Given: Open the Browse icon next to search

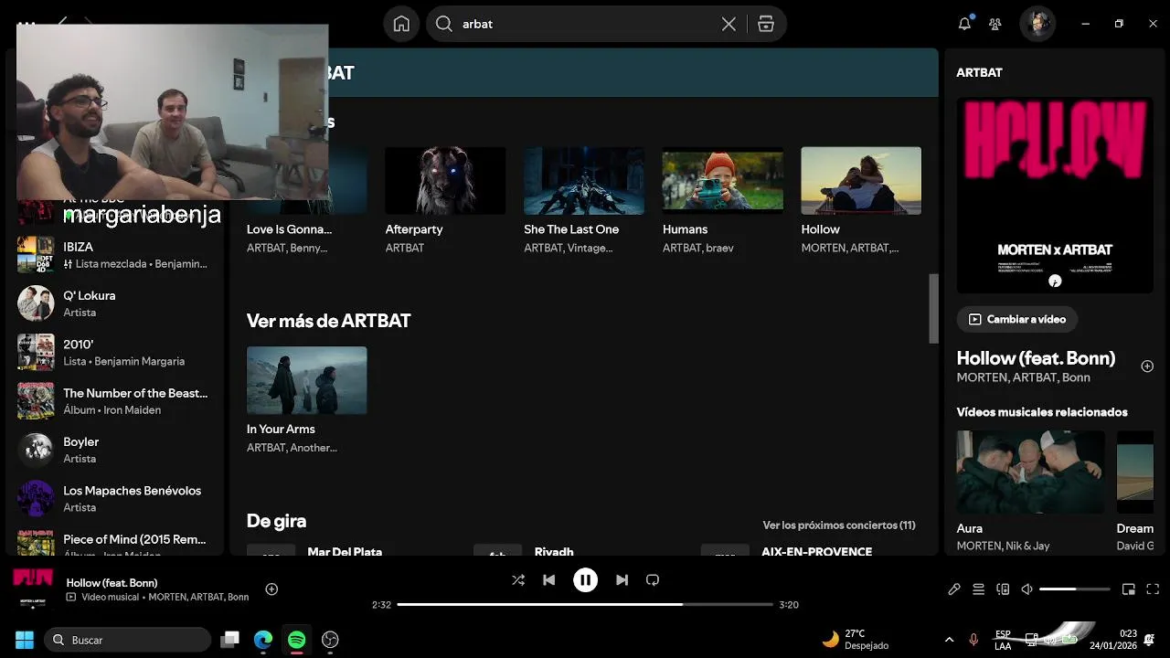Looking at the screenshot, I should tap(766, 24).
